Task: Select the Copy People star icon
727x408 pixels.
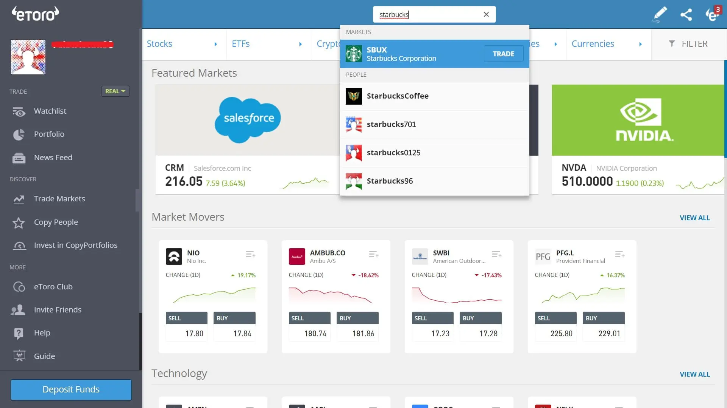Action: (19, 223)
